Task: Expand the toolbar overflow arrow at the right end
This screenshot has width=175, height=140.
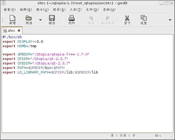Action: tap(170, 20)
